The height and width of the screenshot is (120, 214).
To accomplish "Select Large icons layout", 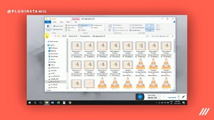I will (84, 25).
